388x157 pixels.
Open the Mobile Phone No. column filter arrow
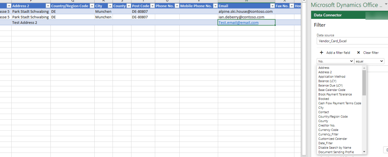(x=215, y=6)
